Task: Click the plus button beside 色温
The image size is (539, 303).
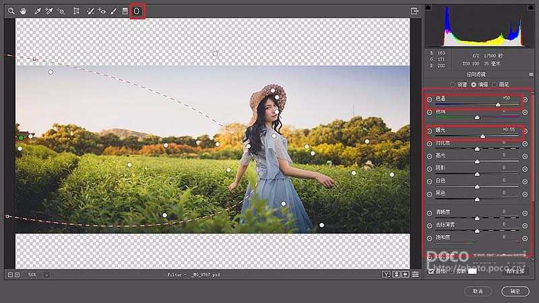Action: (525, 100)
